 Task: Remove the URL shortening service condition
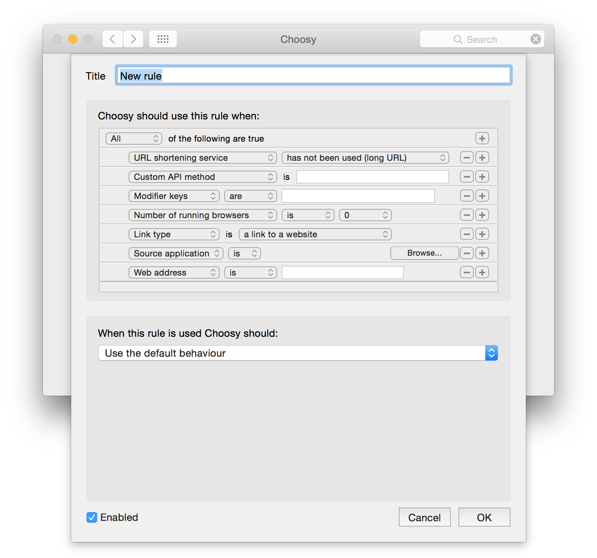pyautogui.click(x=467, y=158)
